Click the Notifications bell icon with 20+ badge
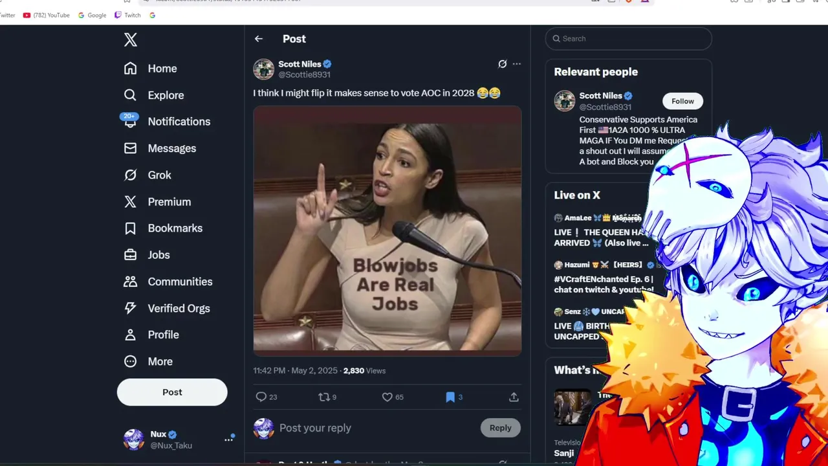Screen dimensions: 828x466 [x=130, y=120]
